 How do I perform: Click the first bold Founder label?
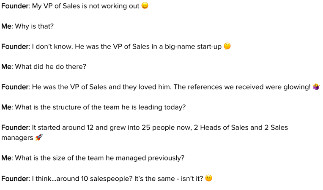pyautogui.click(x=15, y=6)
